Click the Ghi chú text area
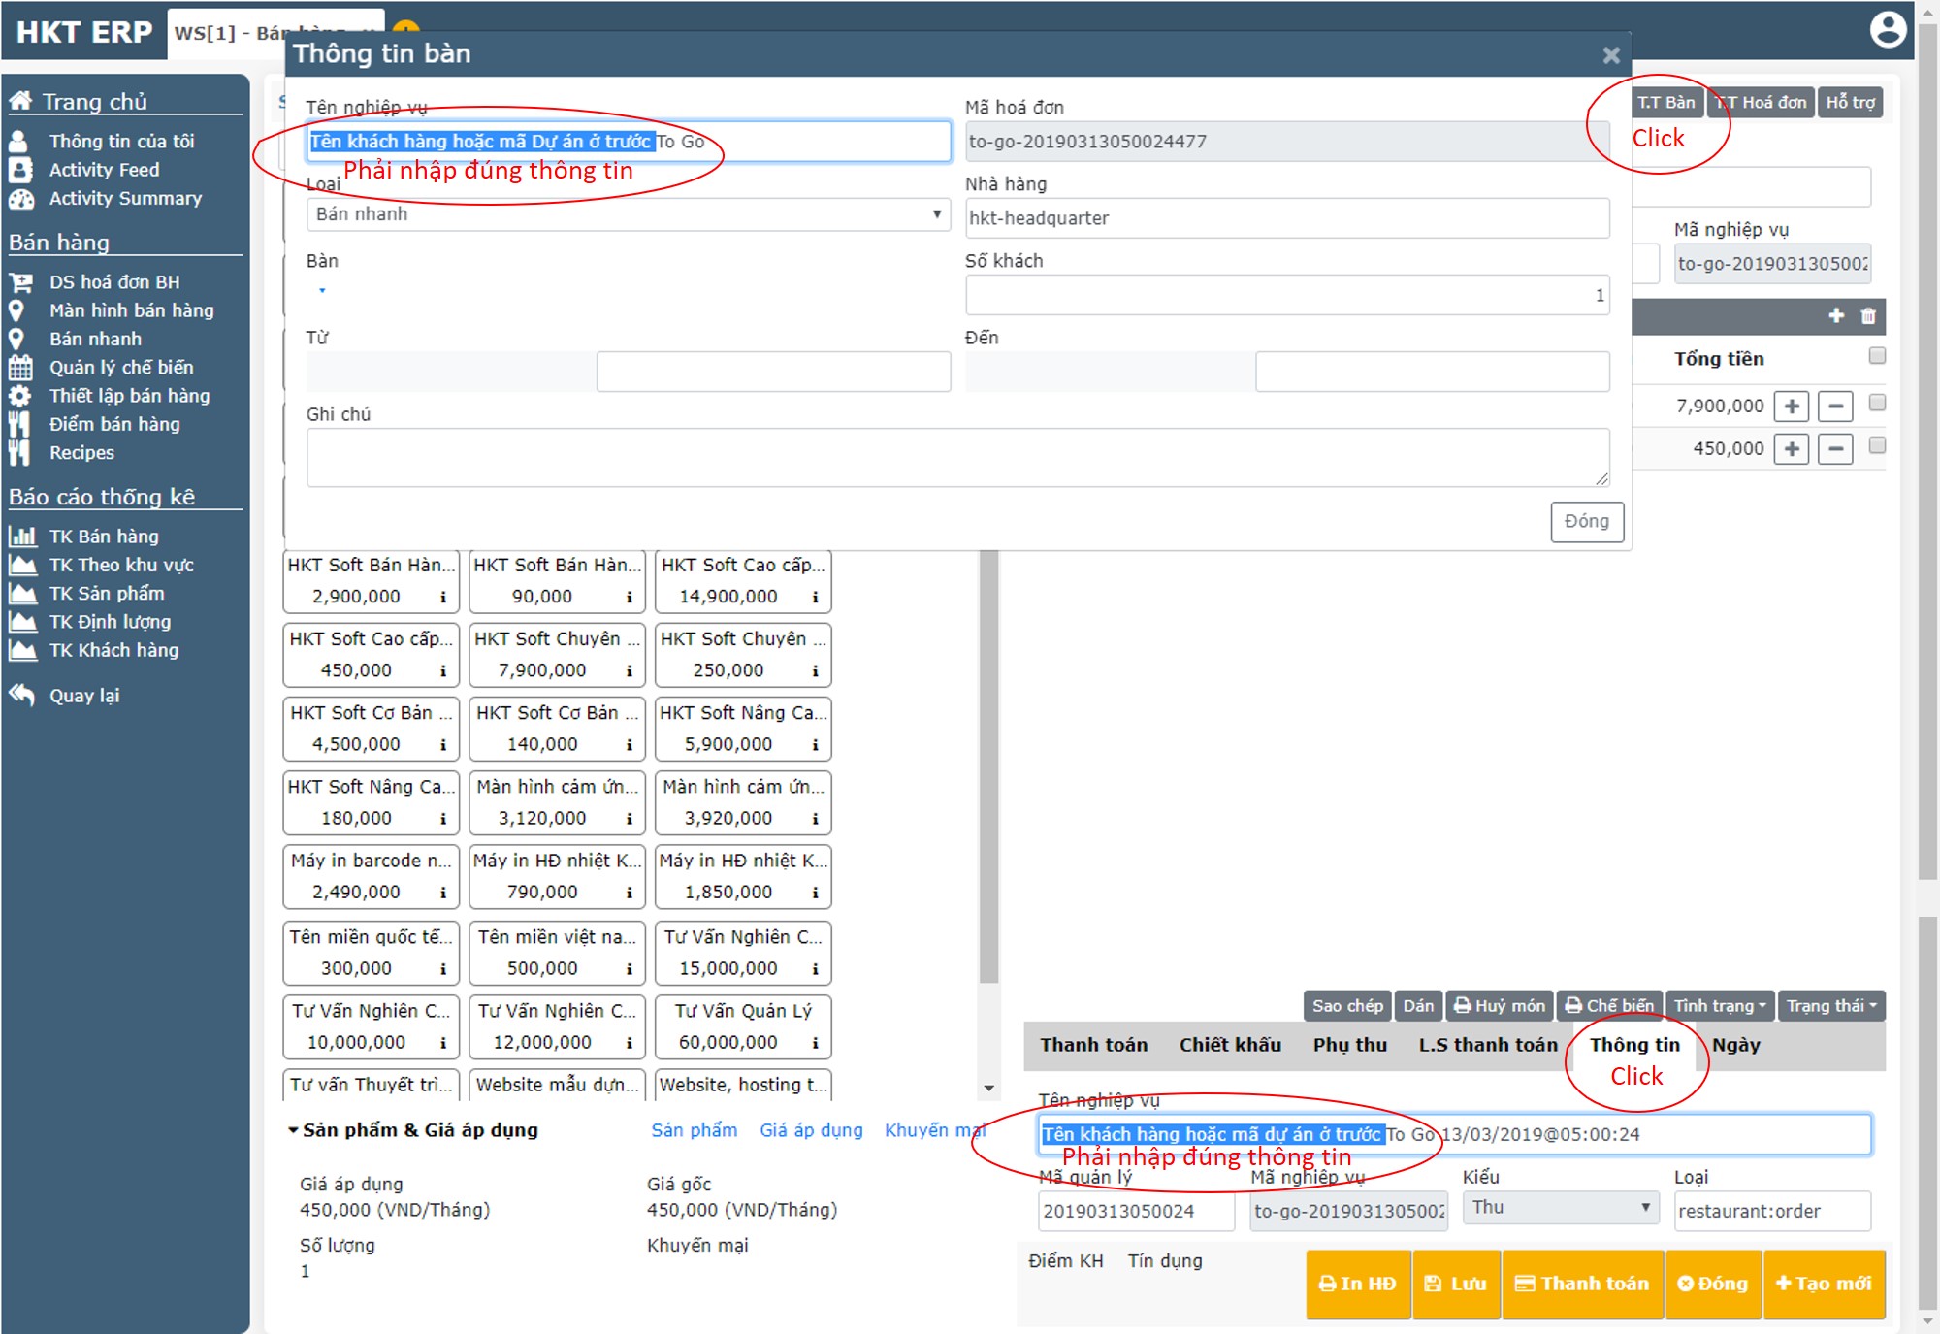The height and width of the screenshot is (1334, 1940). (x=956, y=457)
